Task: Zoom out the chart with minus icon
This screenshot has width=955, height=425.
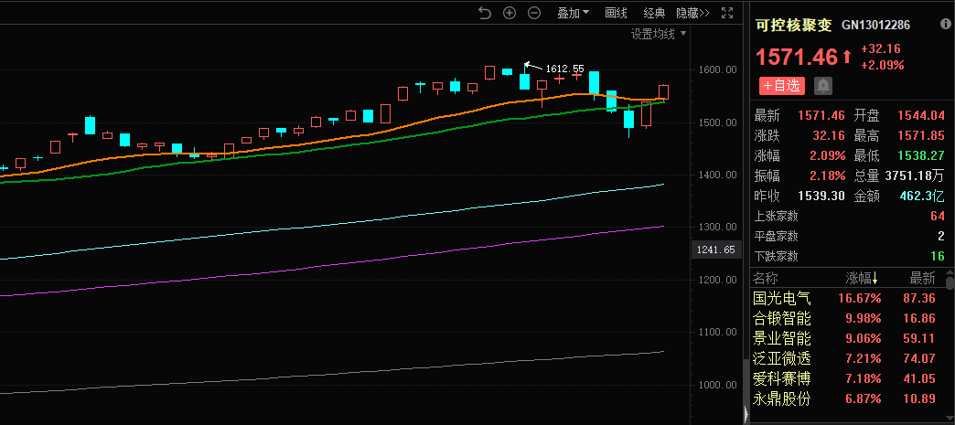Action: 534,13
